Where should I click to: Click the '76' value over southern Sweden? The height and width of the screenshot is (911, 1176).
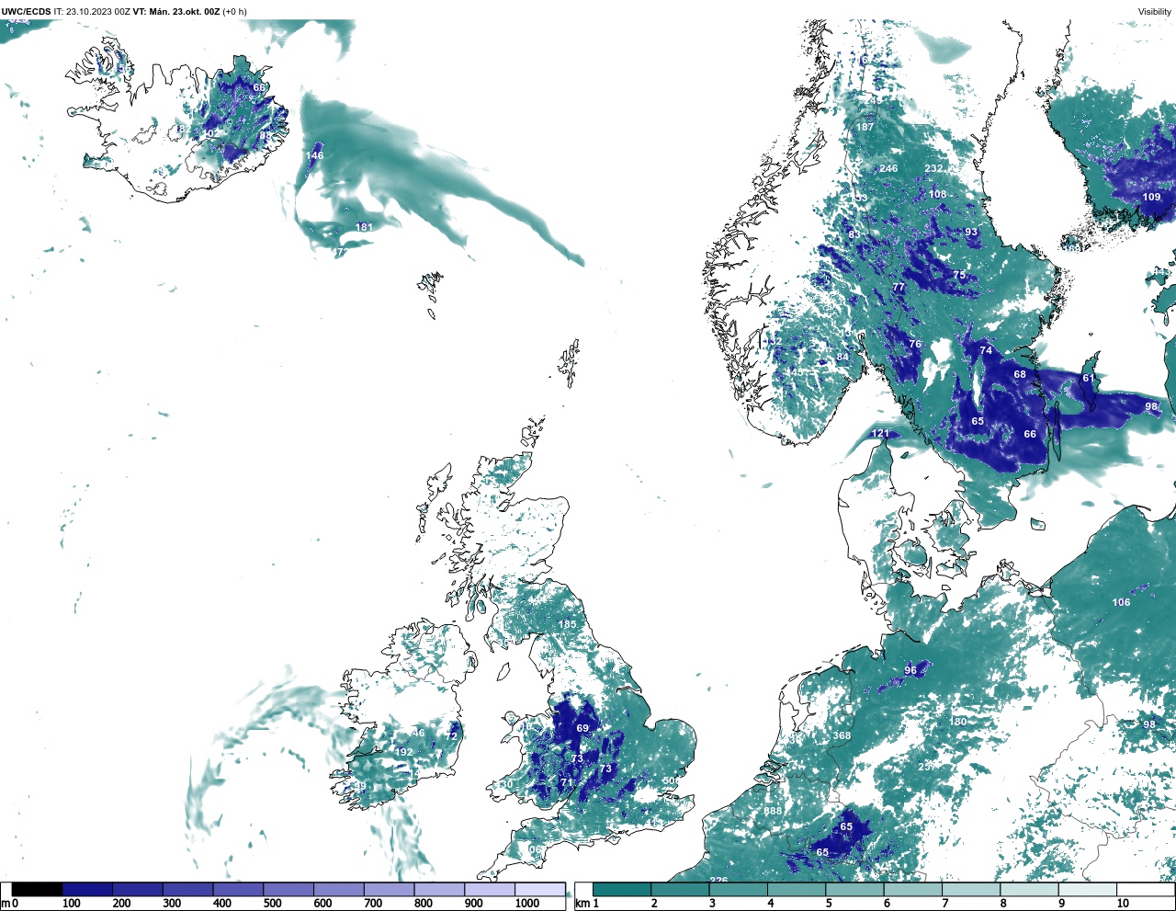click(915, 344)
